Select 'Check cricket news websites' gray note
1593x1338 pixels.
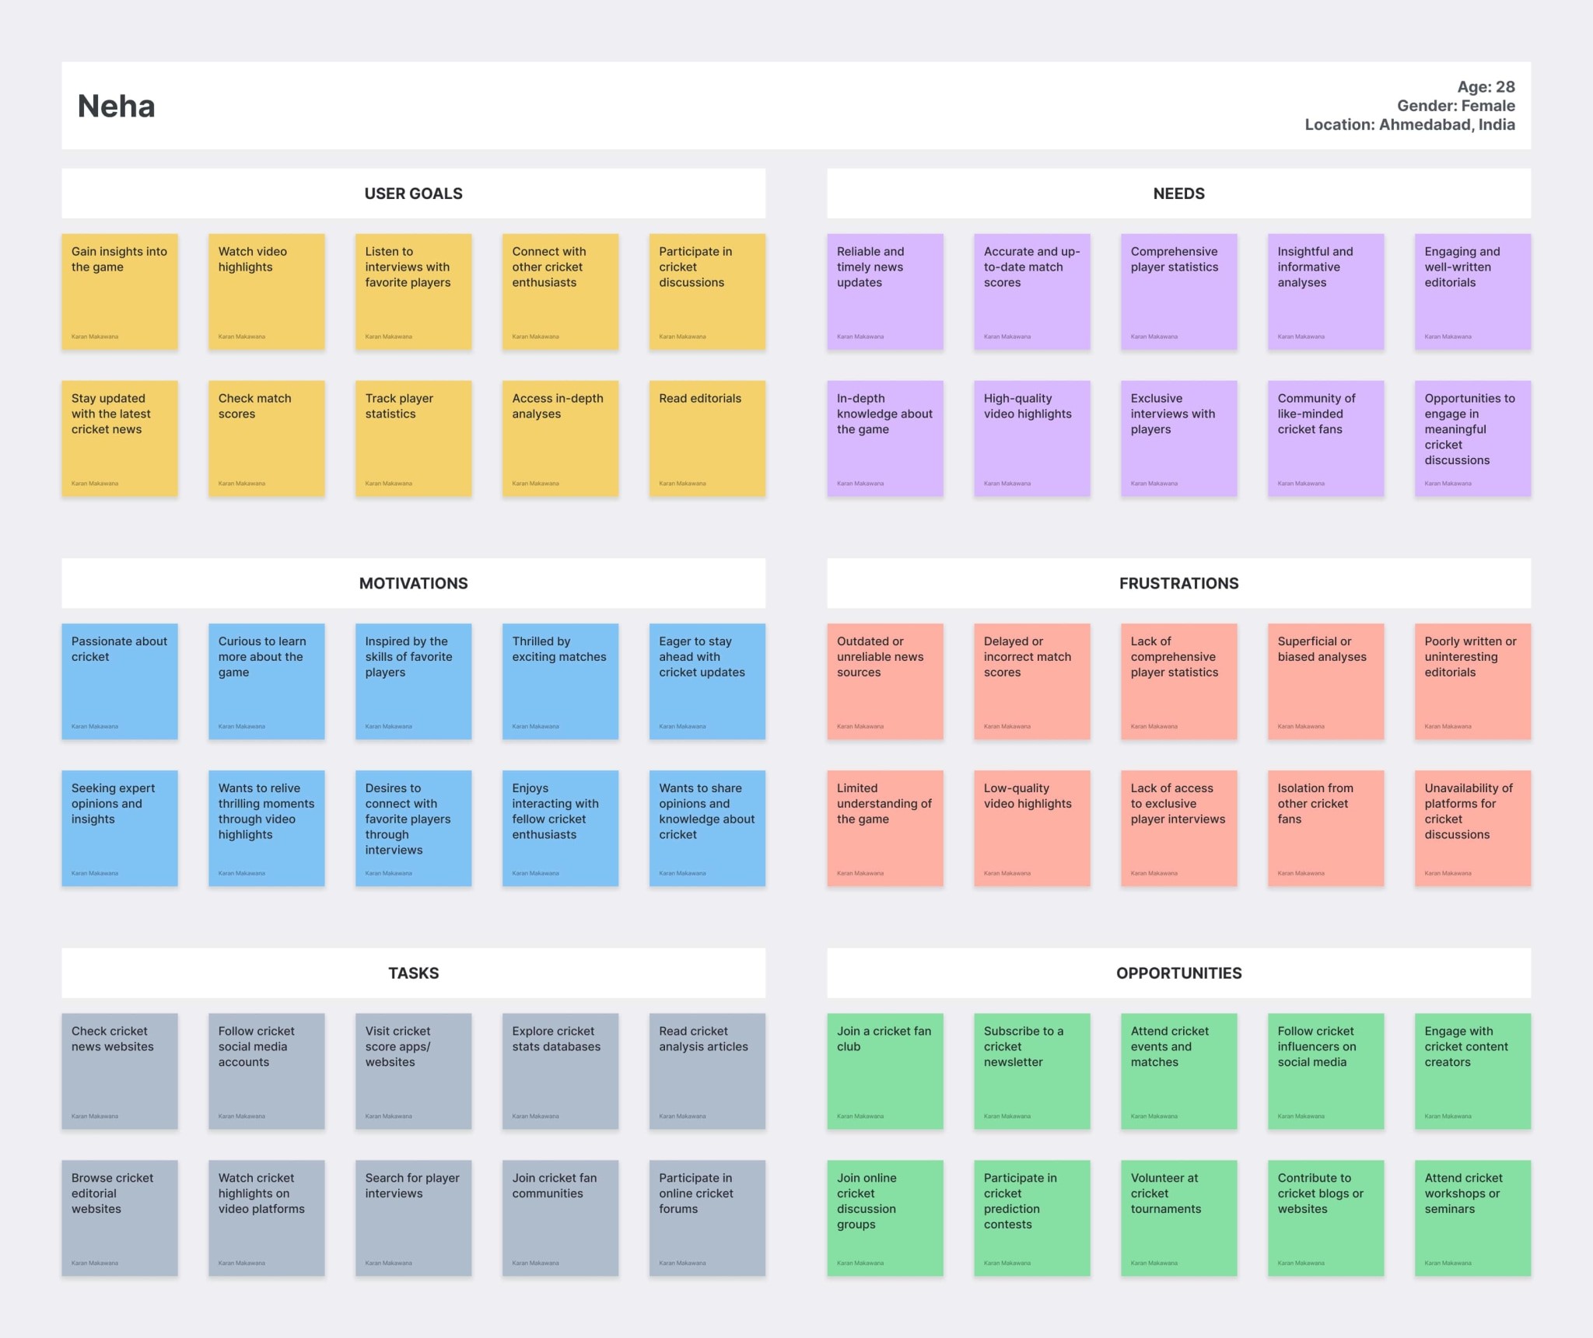[120, 1071]
